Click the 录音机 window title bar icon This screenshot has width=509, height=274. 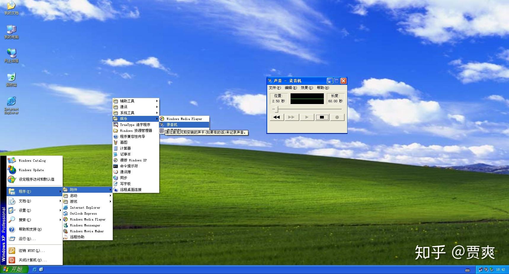pyautogui.click(x=270, y=81)
